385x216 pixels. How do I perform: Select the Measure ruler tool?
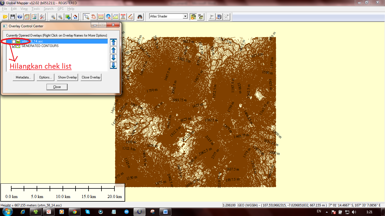101,17
